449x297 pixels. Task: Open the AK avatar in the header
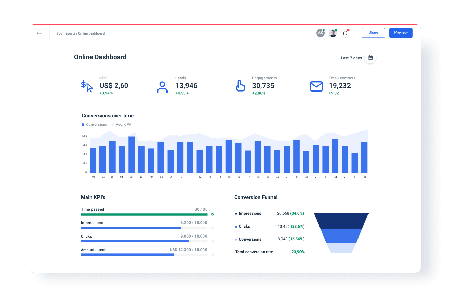[321, 33]
